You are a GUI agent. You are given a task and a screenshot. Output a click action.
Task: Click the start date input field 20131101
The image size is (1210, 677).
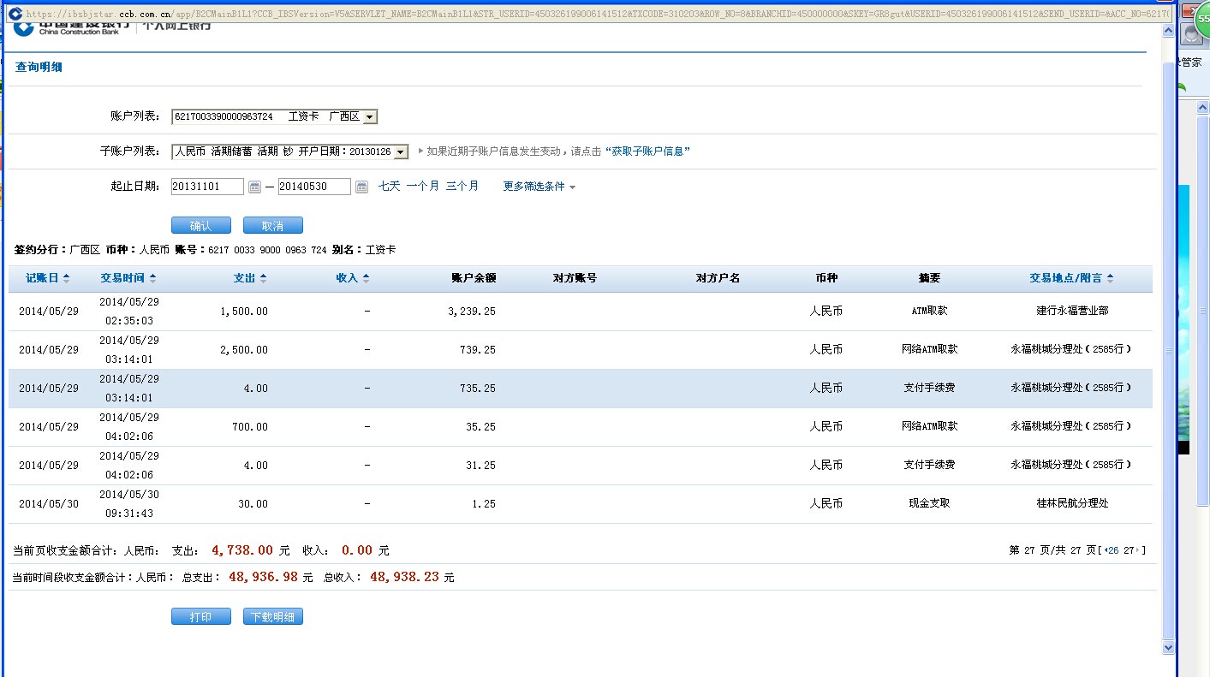pos(207,187)
